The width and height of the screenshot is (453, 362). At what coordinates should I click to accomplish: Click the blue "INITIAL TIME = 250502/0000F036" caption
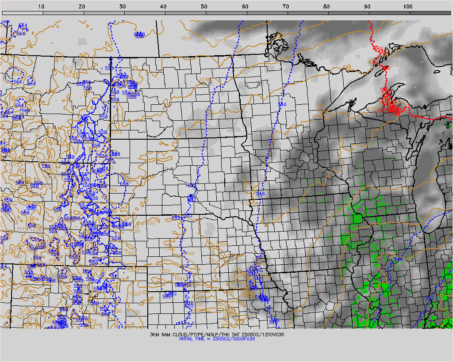tap(217, 339)
